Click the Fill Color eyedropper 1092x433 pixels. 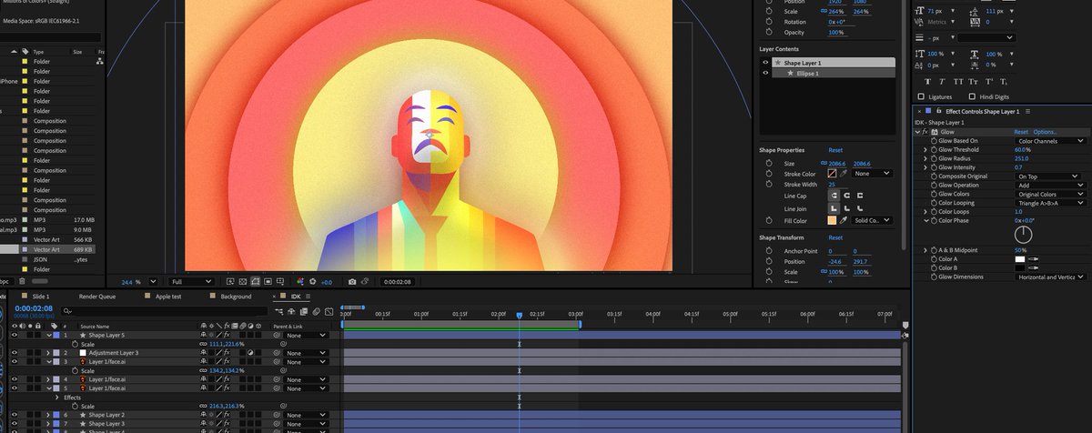pos(844,220)
